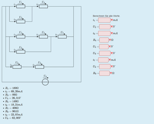
Task: Click the red X next to U6
Action: (112, 53)
